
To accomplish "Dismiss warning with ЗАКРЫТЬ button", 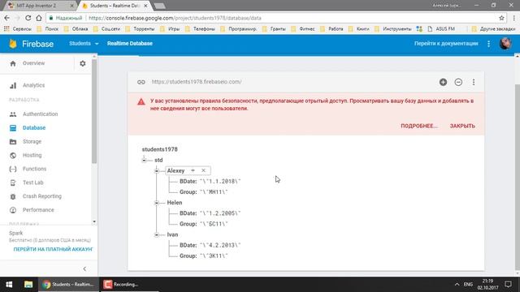I will point(462,127).
